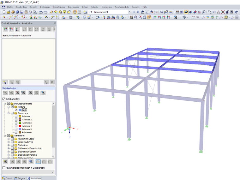Switch to the Ansichten navigator tab
This screenshot has width=240, height=180.
click(x=34, y=178)
